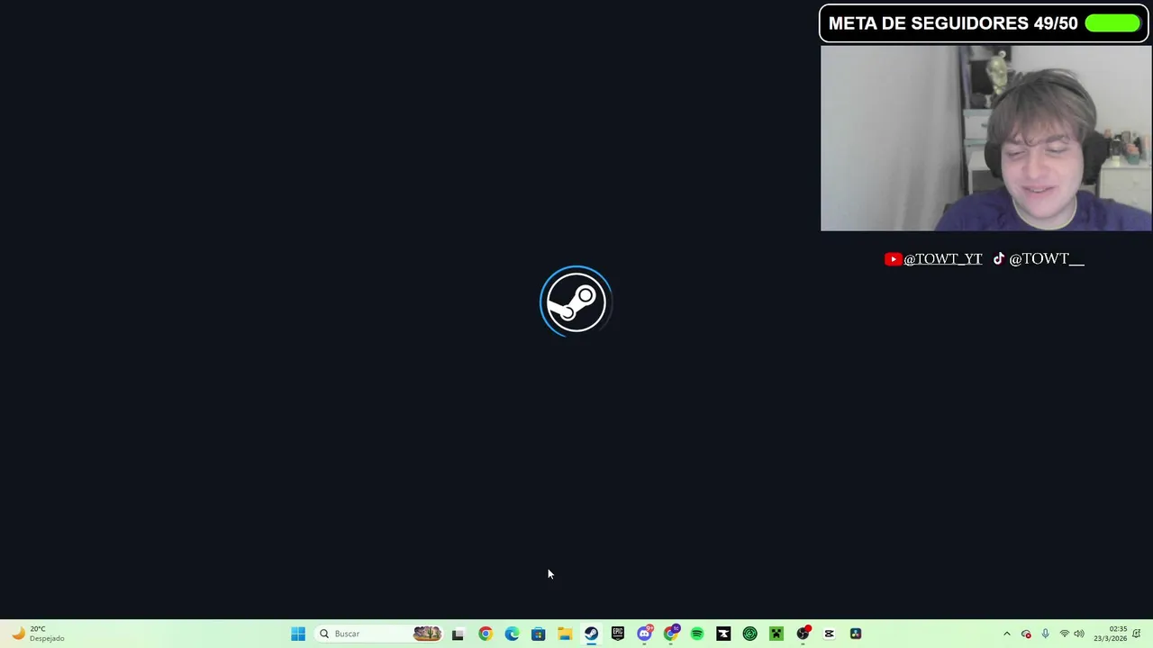
Task: Open the volume speaker tray icon
Action: tap(1079, 634)
